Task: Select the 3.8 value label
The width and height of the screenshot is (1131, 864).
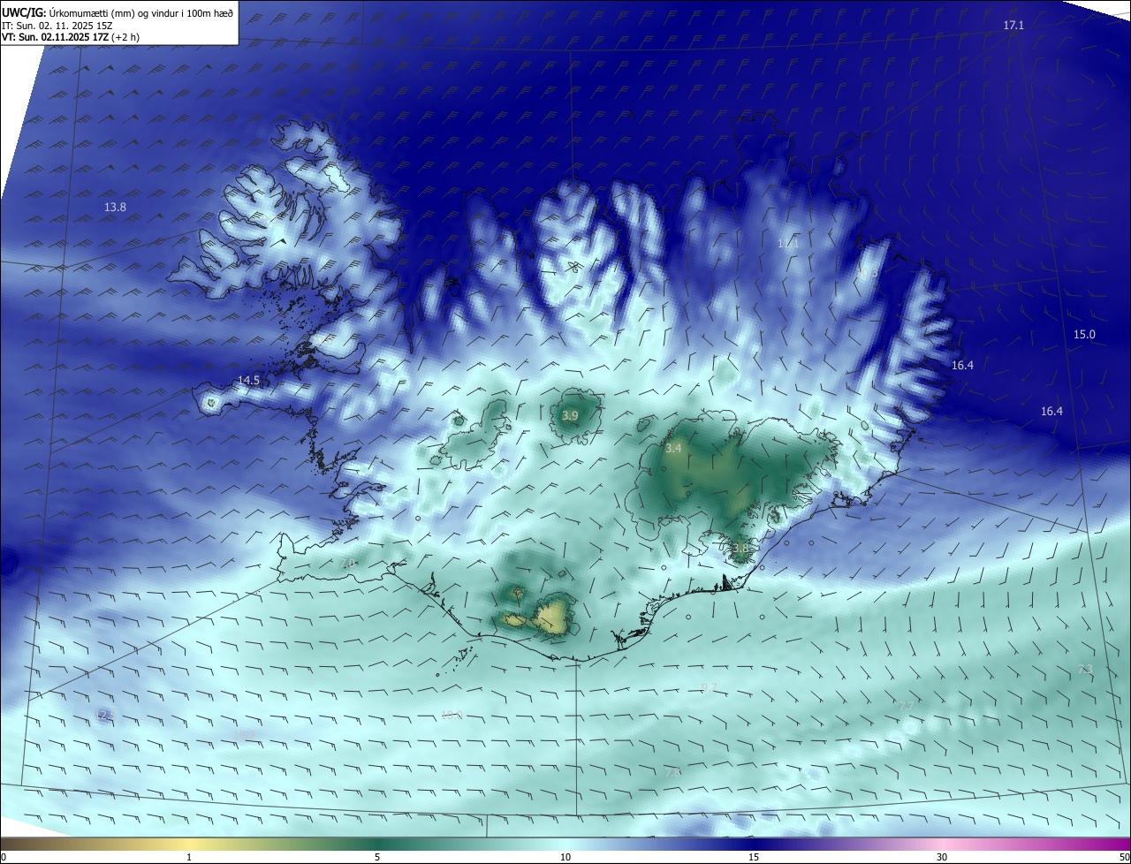Action: click(740, 548)
